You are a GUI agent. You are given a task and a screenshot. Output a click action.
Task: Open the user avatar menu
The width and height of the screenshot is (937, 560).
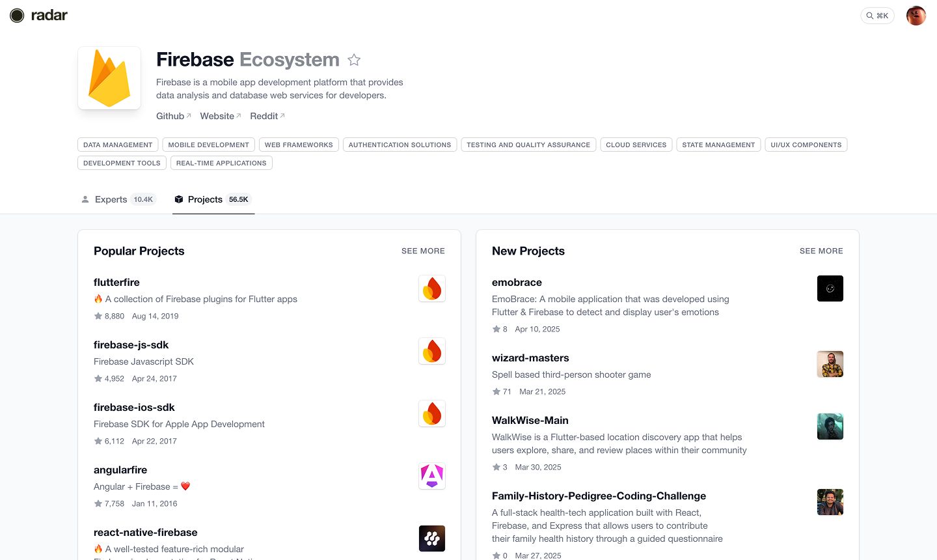(x=916, y=16)
